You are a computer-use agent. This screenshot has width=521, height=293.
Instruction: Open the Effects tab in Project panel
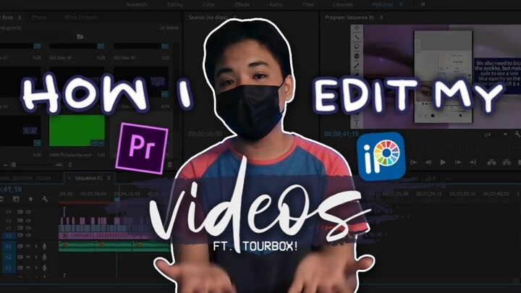click(38, 17)
